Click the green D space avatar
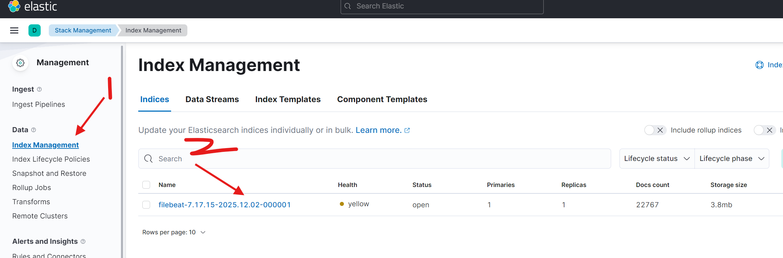 pyautogui.click(x=35, y=30)
